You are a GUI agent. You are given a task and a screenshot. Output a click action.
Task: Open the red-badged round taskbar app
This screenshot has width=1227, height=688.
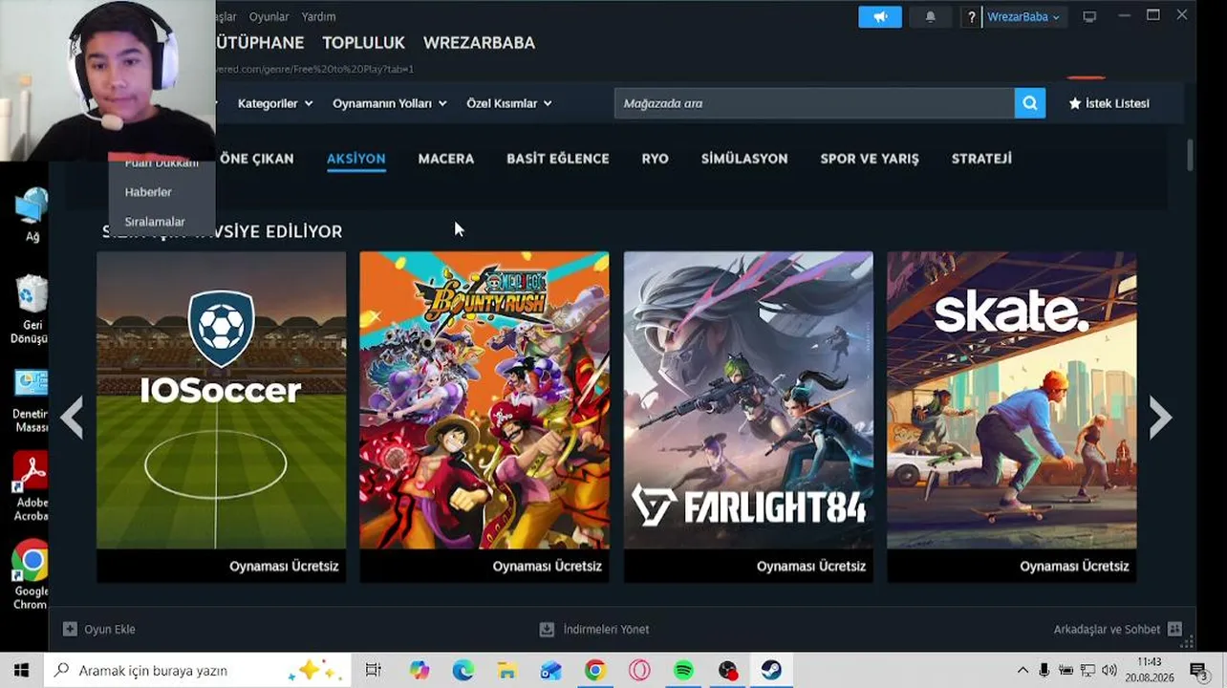[727, 670]
